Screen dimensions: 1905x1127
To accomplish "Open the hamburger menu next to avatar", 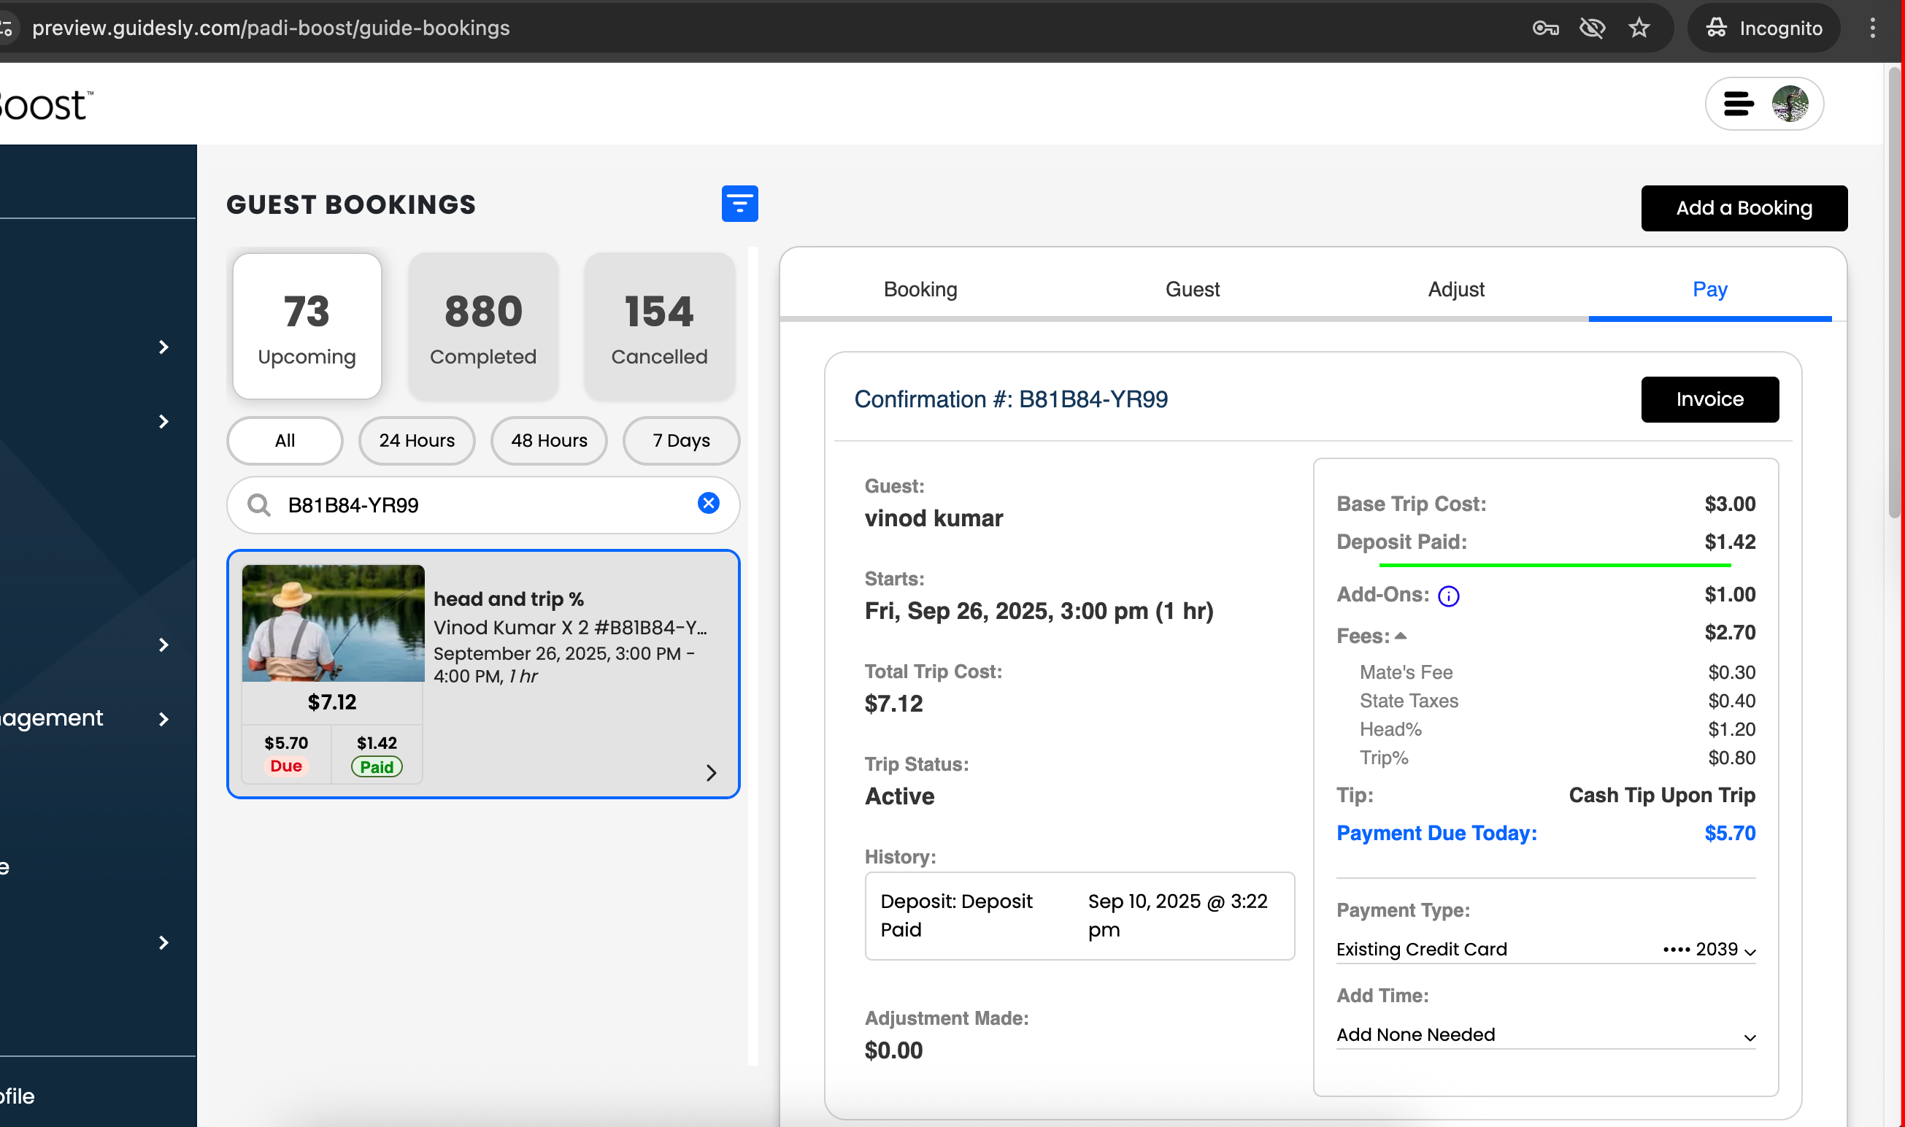I will click(1737, 103).
